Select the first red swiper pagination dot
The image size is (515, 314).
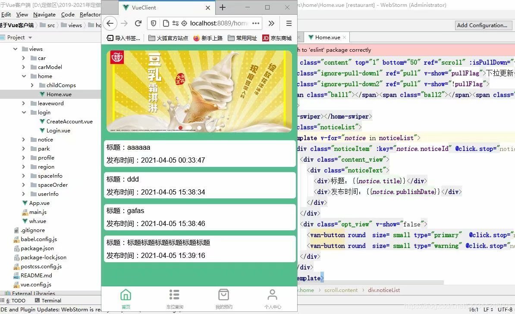180,128
